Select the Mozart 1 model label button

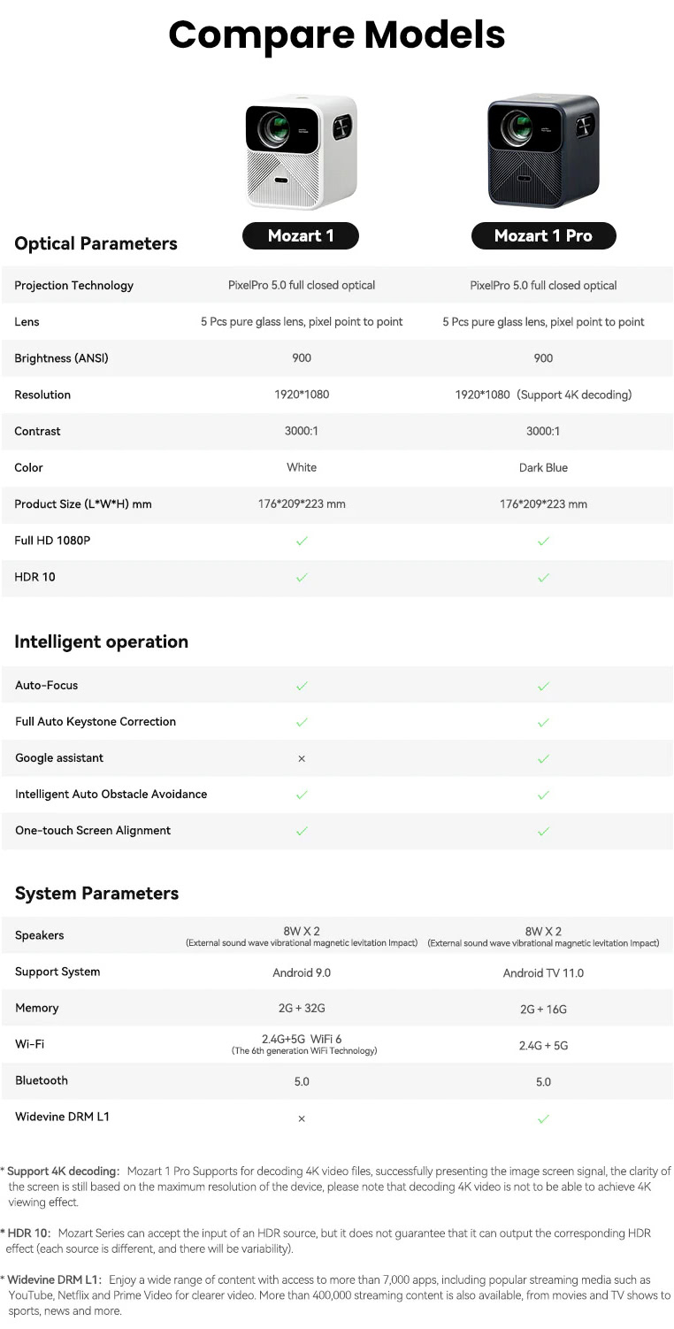tap(301, 235)
